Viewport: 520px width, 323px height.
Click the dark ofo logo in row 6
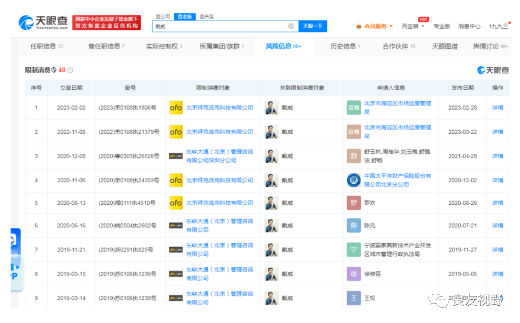[176, 225]
